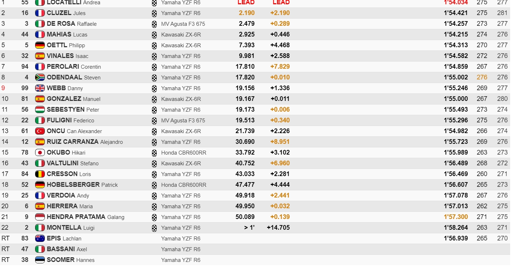513x268 pixels.
Task: Click the Belgian flag beside CRESSON Loris
Action: point(40,174)
